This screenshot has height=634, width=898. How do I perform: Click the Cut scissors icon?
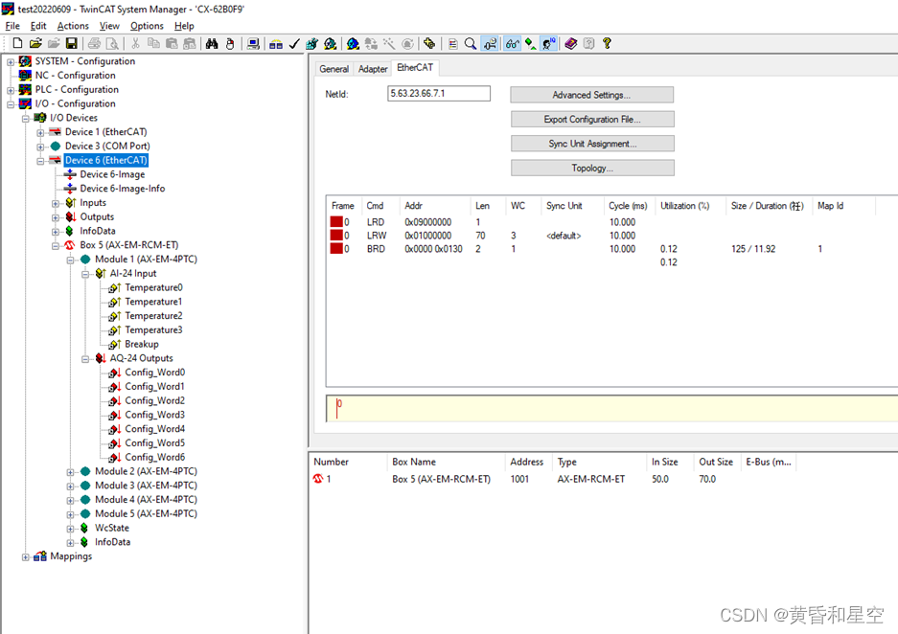pos(136,43)
